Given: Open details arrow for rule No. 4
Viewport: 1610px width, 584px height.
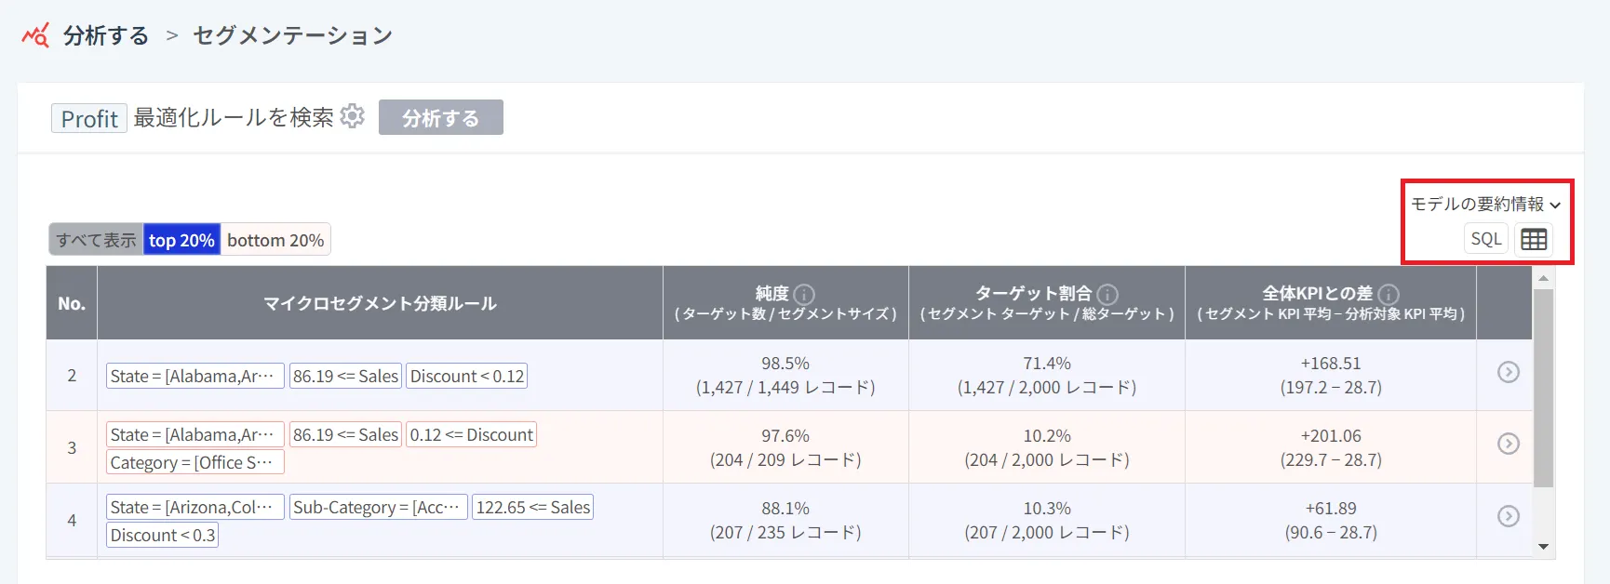Looking at the screenshot, I should tap(1508, 516).
